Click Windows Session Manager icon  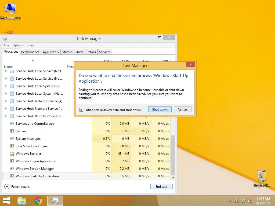pos(12,169)
